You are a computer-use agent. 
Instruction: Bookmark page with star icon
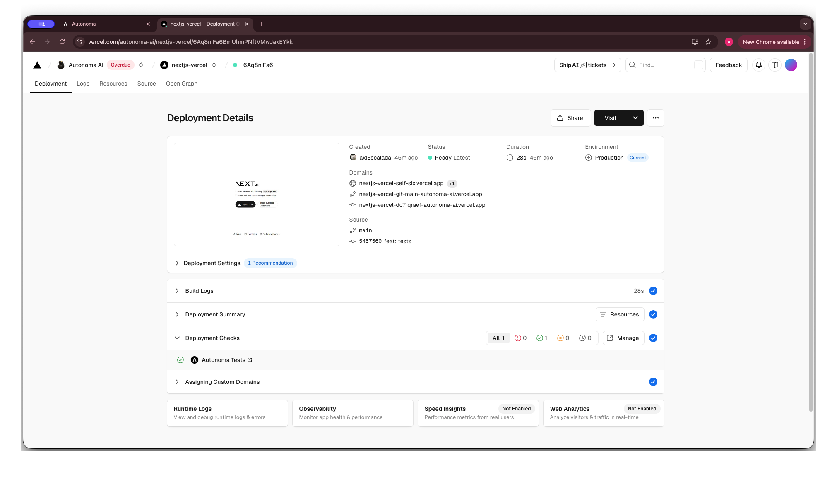tap(708, 42)
